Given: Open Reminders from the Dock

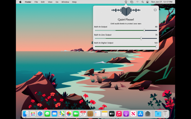Looking at the screenshot, I should 97,114.
